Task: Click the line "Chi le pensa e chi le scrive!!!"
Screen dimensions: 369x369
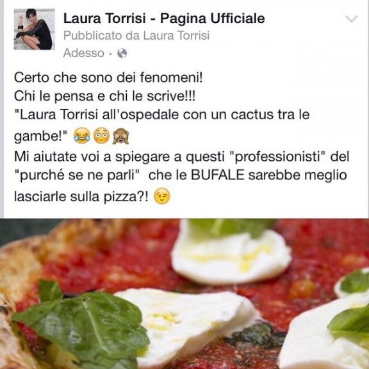Action: 104,96
